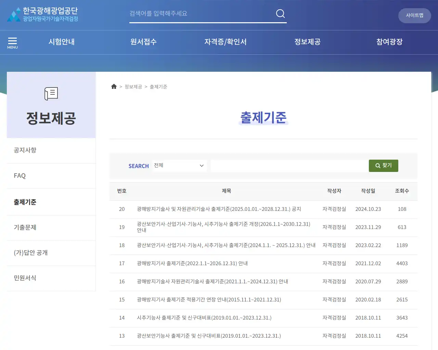The image size is (438, 350).
Task: Open post 19 about 2026.1.1~2030.12.31 개정
Action: click(223, 227)
